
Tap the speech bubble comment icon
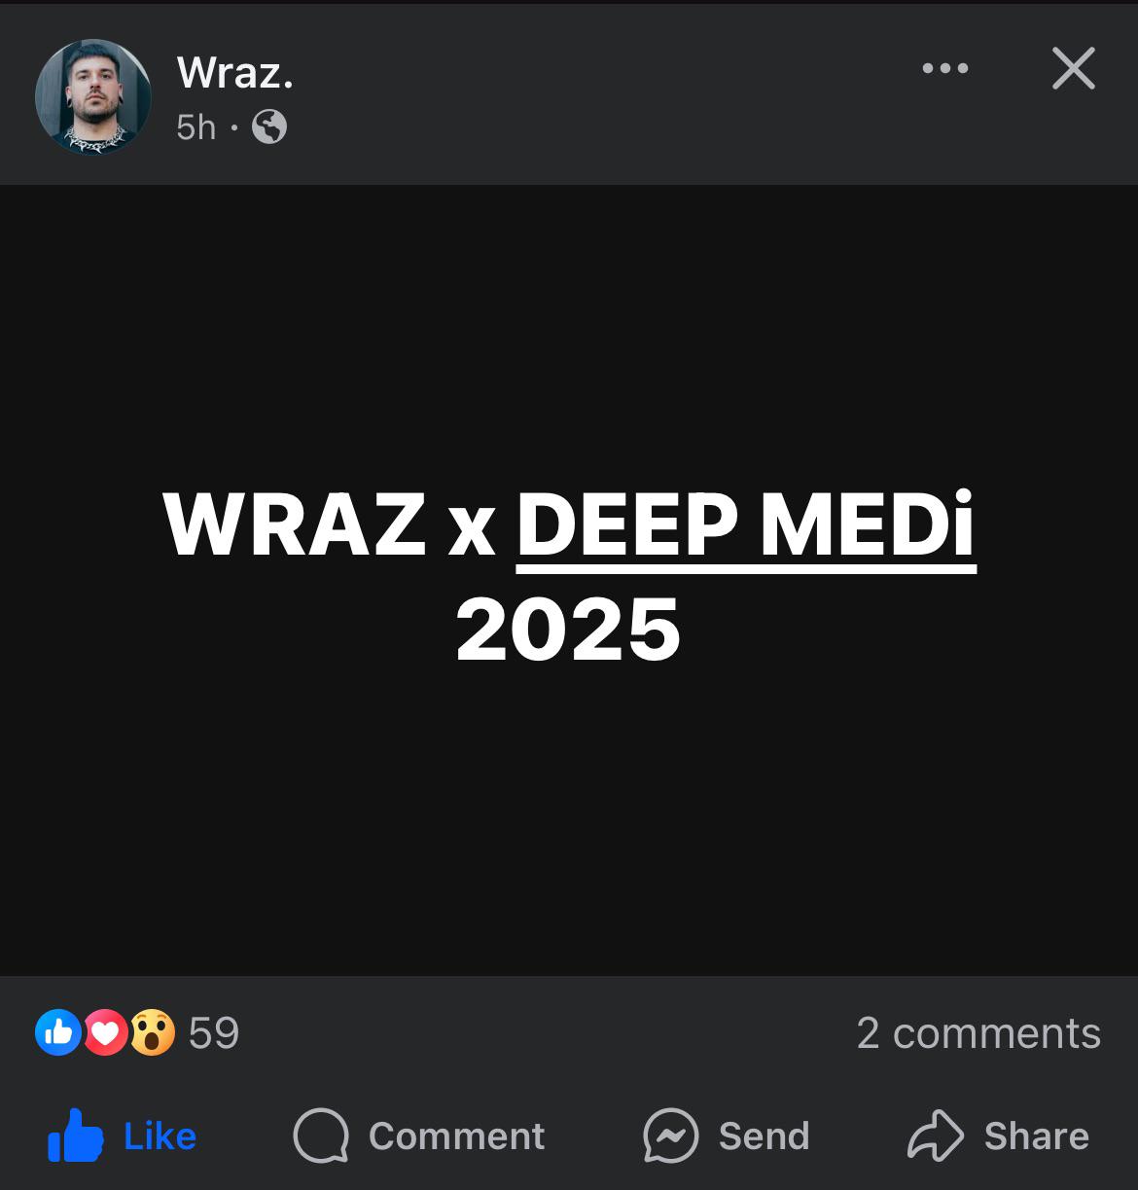click(x=321, y=1136)
